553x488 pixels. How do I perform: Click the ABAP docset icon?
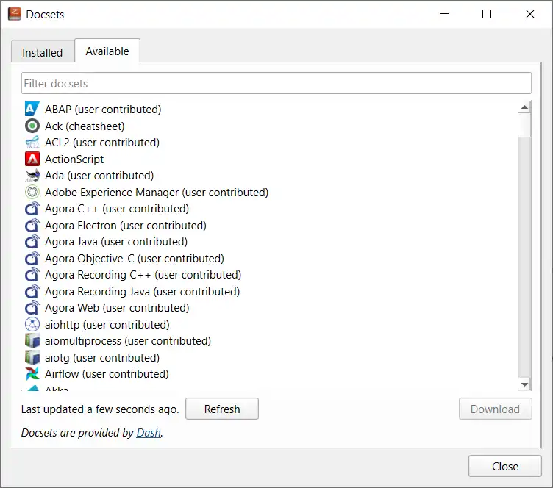[32, 110]
